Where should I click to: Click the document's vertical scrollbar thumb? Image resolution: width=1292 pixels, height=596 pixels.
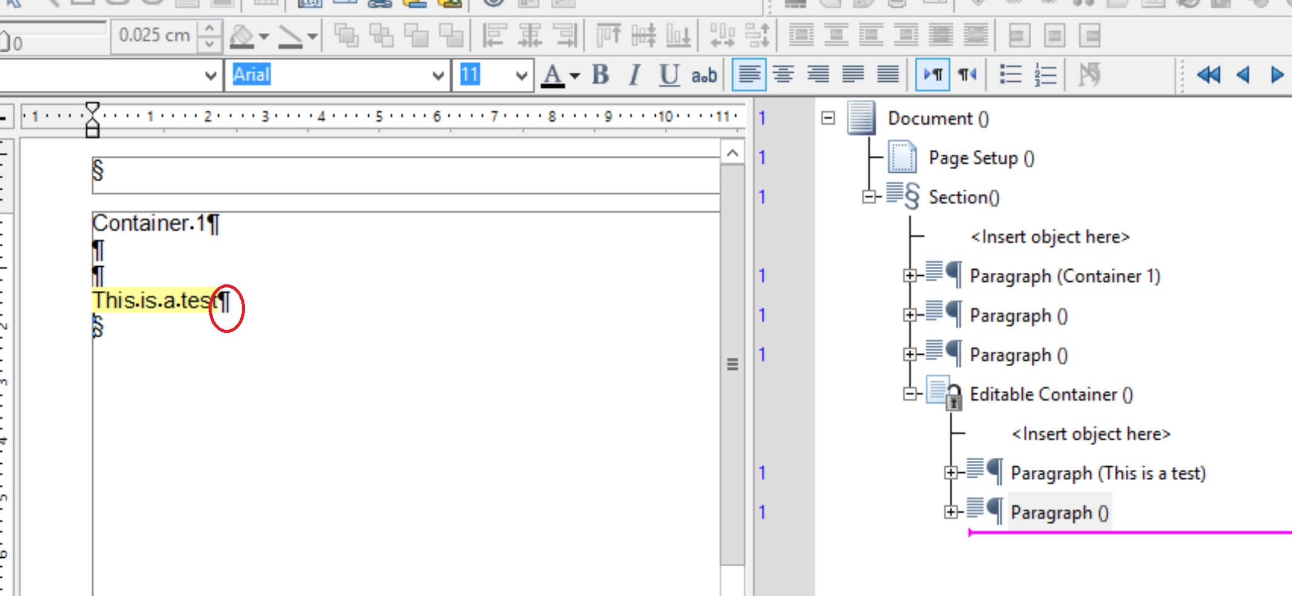click(x=732, y=364)
